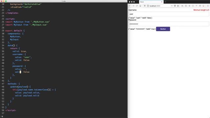Viewport: 210px width, 118px height.
Task: Select the 'Minimum length is 5' error text
Action: (201, 10)
